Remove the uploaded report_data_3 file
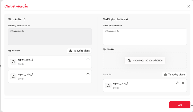This screenshot has height=112, width=193. pyautogui.click(x=183, y=83)
